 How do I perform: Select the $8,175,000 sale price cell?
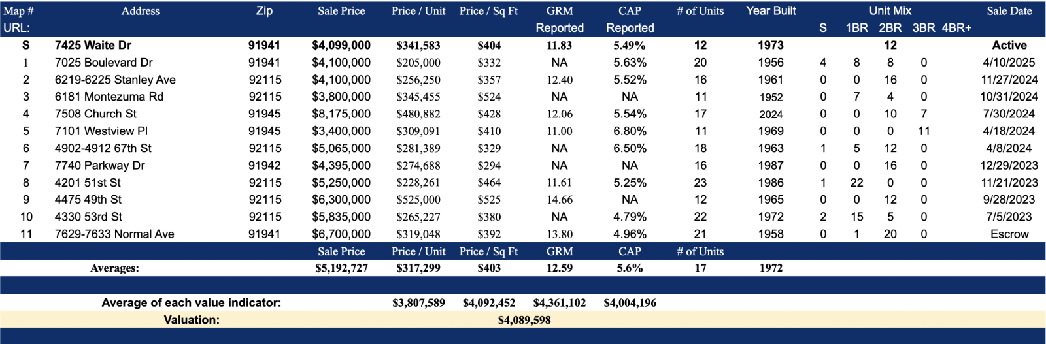341,114
